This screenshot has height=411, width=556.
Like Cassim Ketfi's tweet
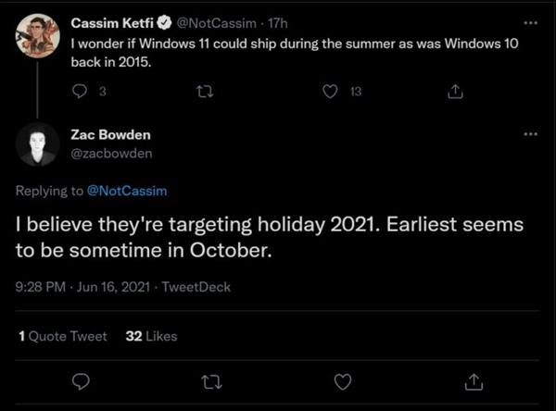[329, 91]
